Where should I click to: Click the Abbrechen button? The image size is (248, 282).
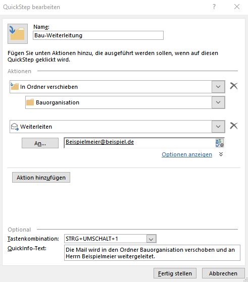(x=223, y=273)
